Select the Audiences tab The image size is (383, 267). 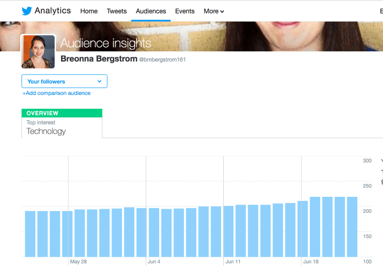click(x=151, y=11)
